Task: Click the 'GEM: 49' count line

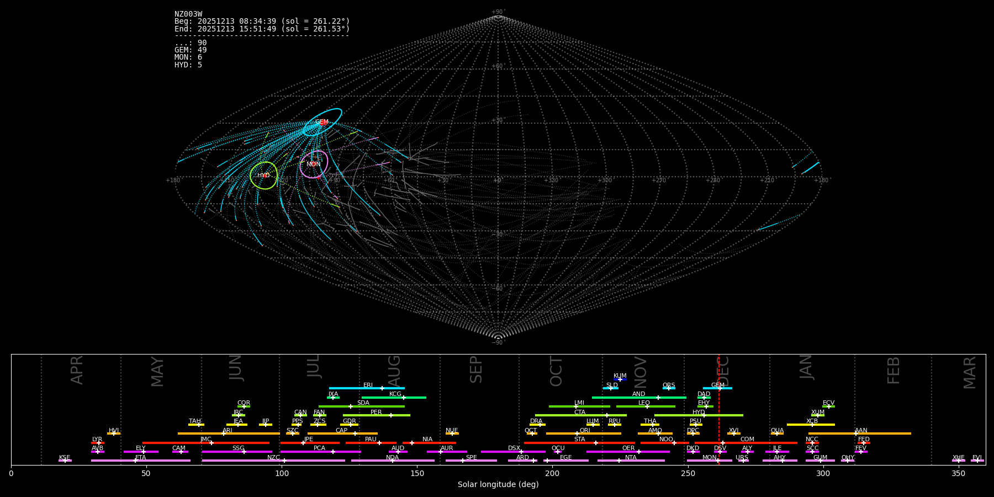Action: coord(191,50)
